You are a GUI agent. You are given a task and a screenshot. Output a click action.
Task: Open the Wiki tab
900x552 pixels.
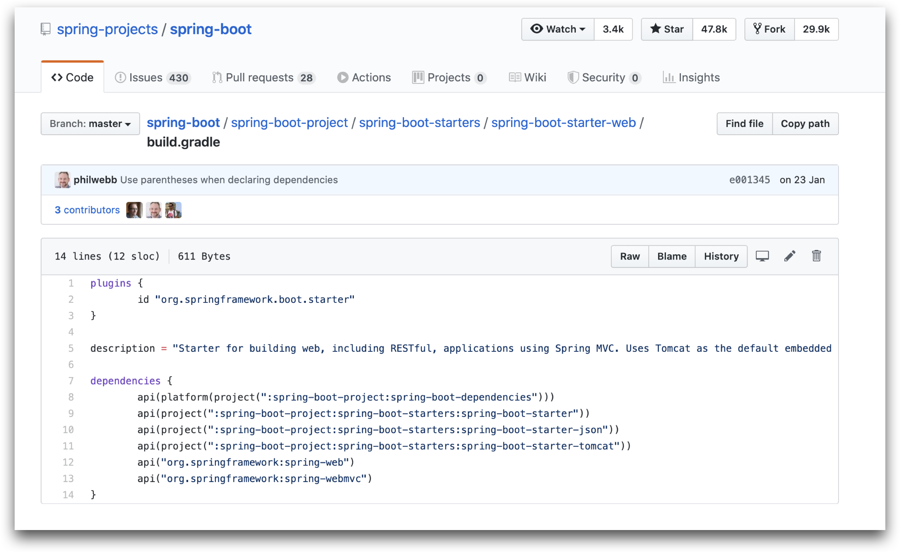click(x=528, y=77)
